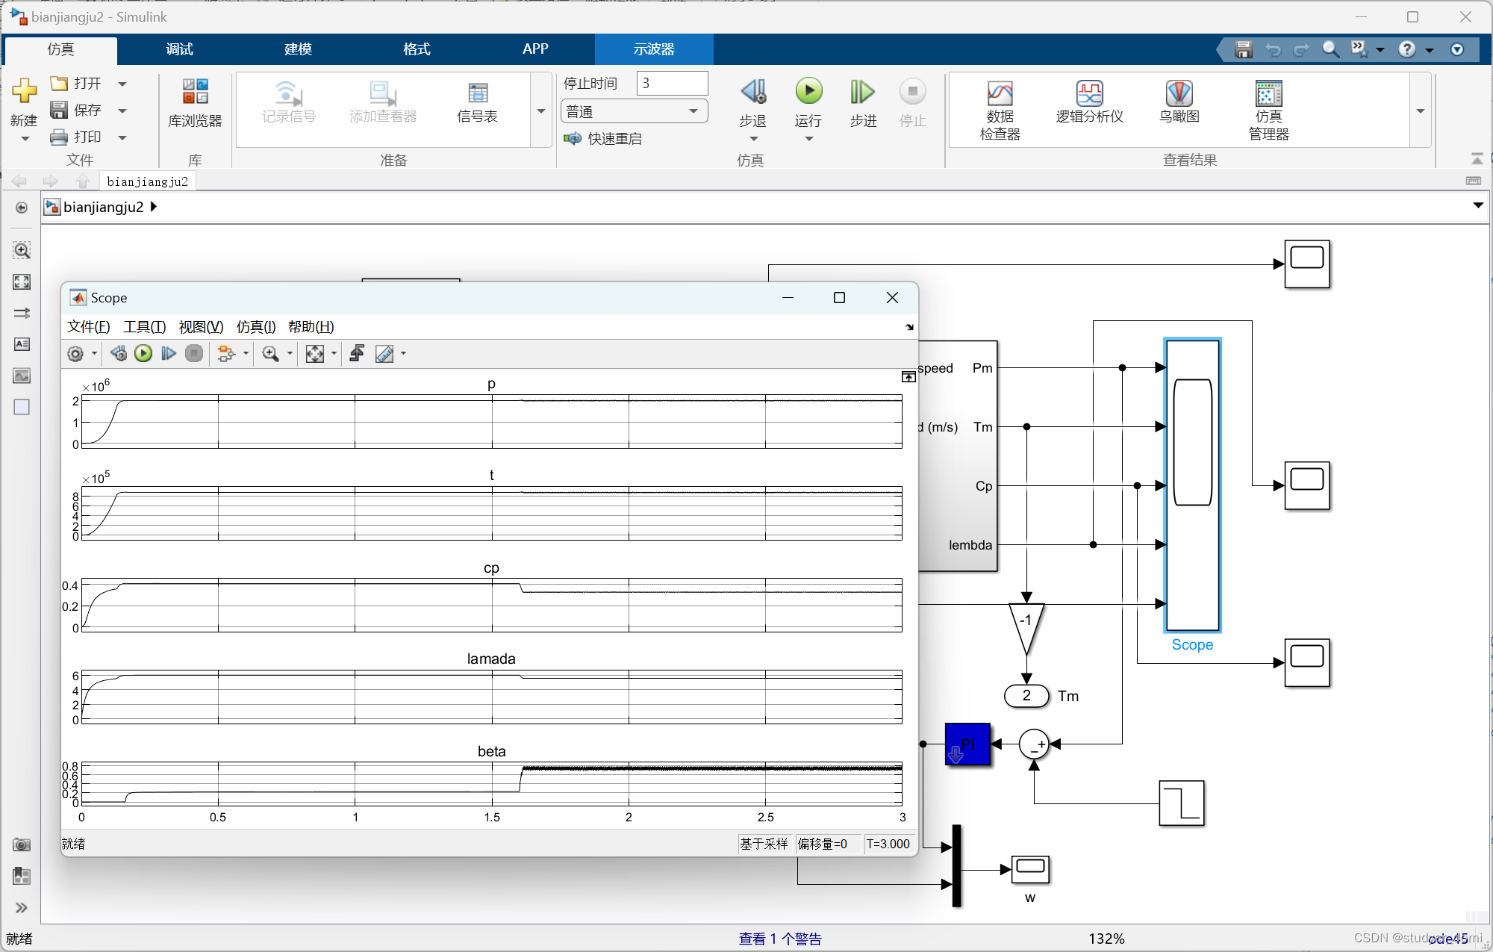
Task: Click the 查看 1 个警告 link
Action: (780, 939)
